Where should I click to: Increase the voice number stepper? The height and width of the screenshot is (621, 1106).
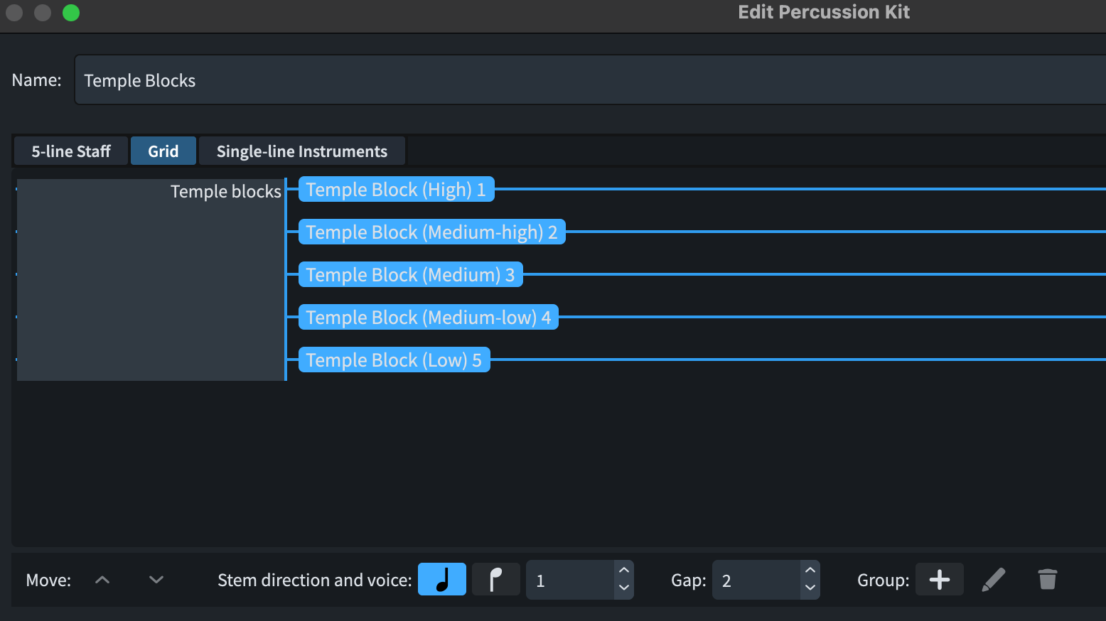pyautogui.click(x=623, y=571)
